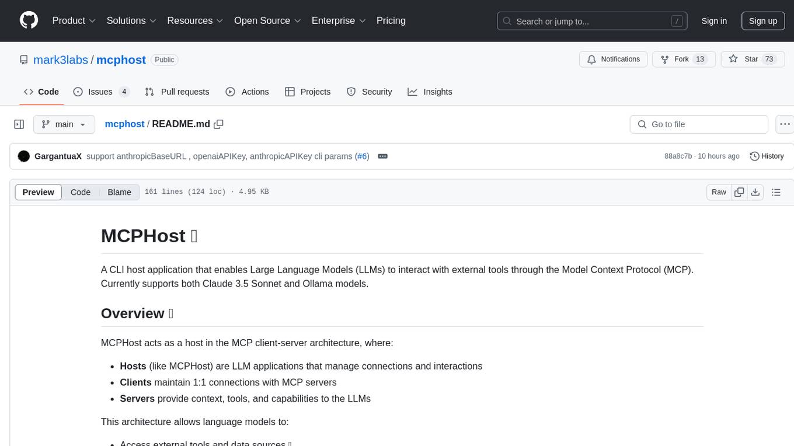Expand the Enterprise menu
This screenshot has width=794, height=446.
tap(339, 20)
